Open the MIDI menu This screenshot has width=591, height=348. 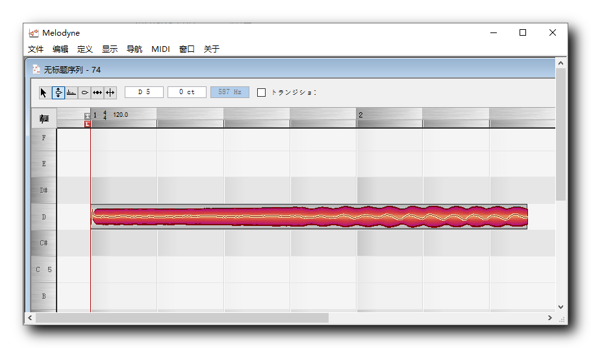click(160, 49)
